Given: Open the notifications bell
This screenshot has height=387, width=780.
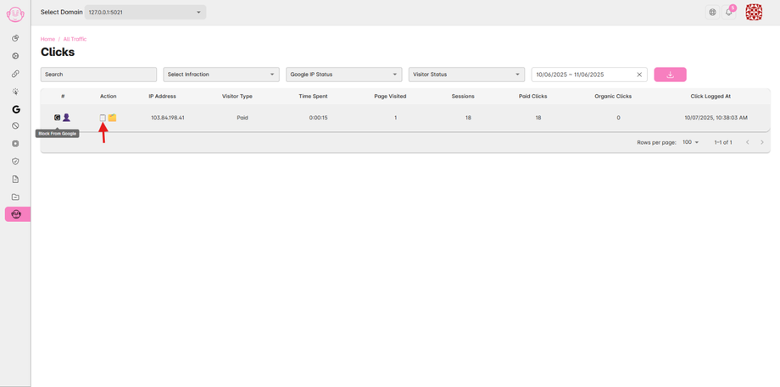Looking at the screenshot, I should pyautogui.click(x=729, y=13).
